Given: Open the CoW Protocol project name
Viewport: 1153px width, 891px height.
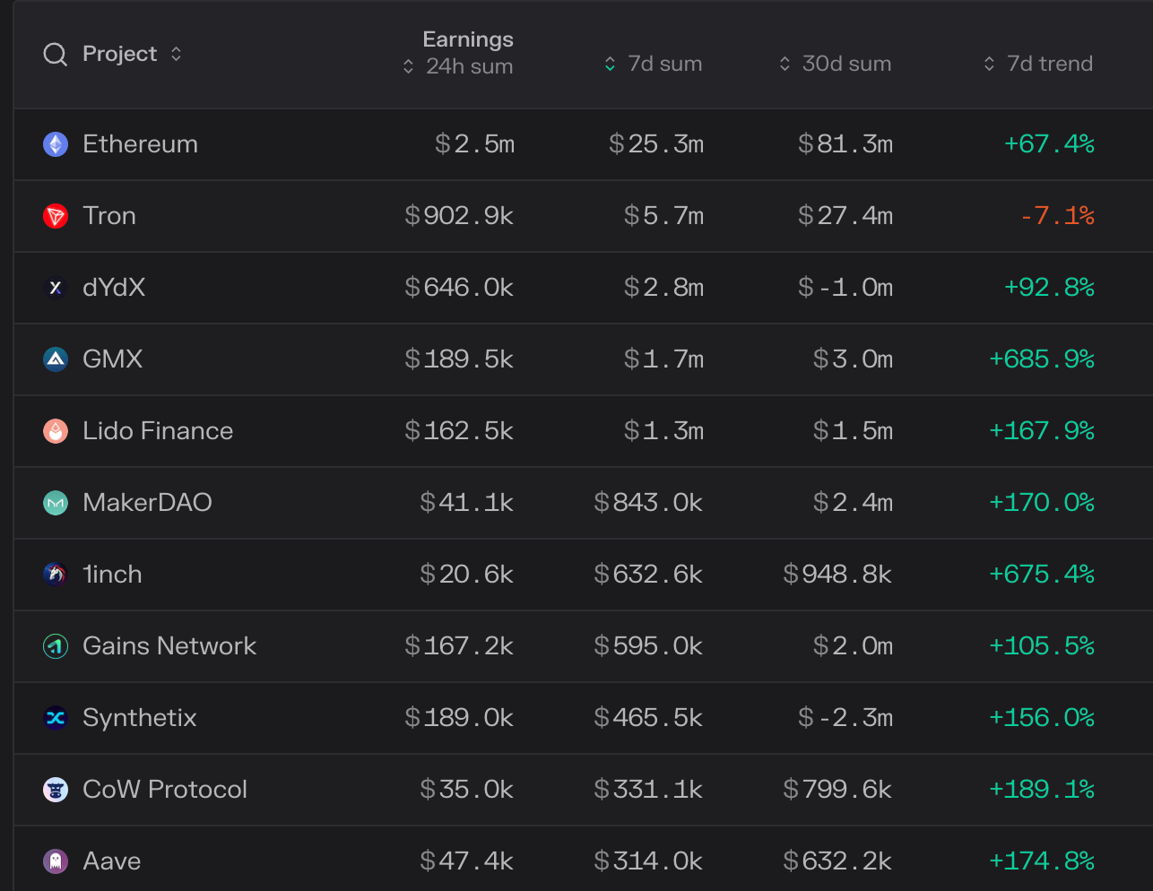Looking at the screenshot, I should coord(165,790).
